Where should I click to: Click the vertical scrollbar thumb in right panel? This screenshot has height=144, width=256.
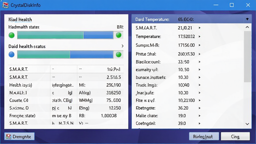coord(247,57)
